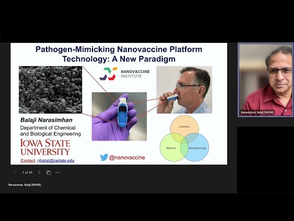Go to the next slide arrow
The width and height of the screenshot is (294, 221).
coord(39,173)
